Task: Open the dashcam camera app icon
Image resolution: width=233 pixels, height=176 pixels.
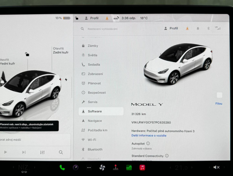Action: pos(75,167)
